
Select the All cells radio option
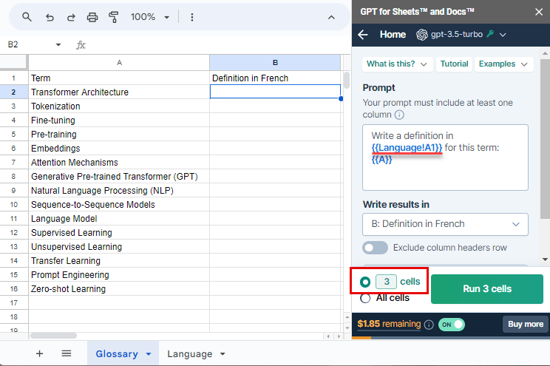(365, 298)
